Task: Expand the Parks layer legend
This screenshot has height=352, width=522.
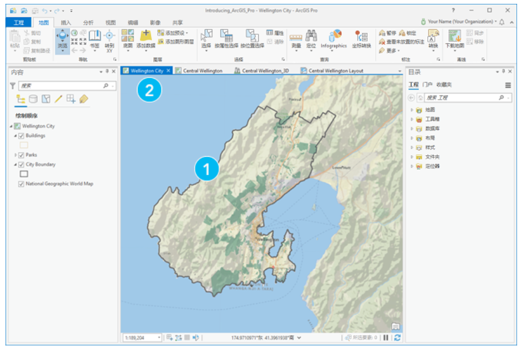Action: pos(15,155)
